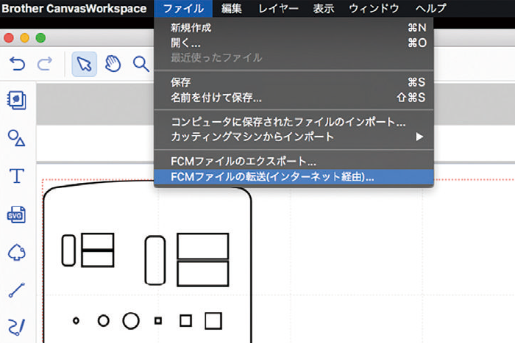Open the ファイル menu

(x=183, y=9)
